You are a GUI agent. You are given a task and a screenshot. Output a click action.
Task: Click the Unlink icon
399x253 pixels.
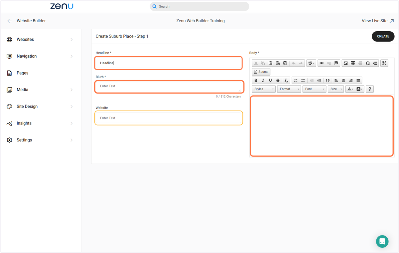pos(329,63)
